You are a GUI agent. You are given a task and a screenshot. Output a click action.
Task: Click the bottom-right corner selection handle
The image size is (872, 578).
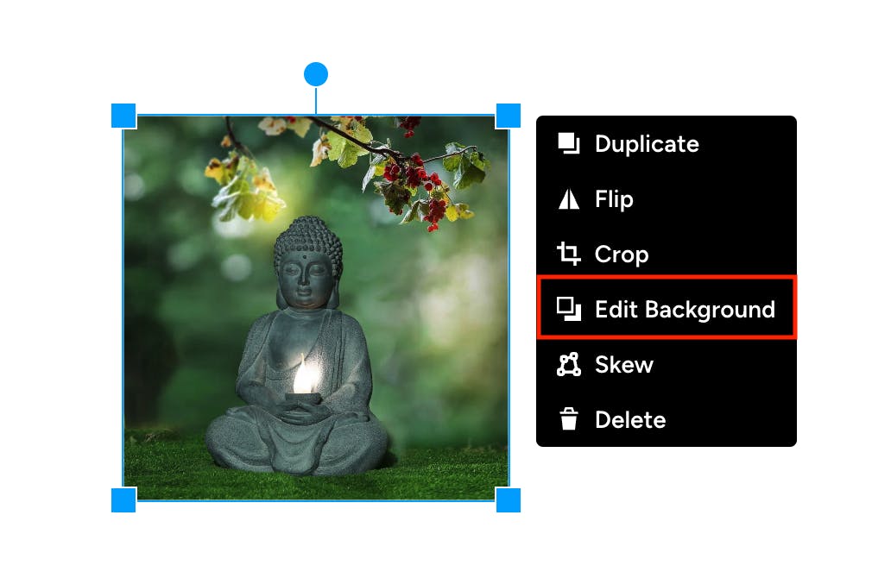[508, 500]
